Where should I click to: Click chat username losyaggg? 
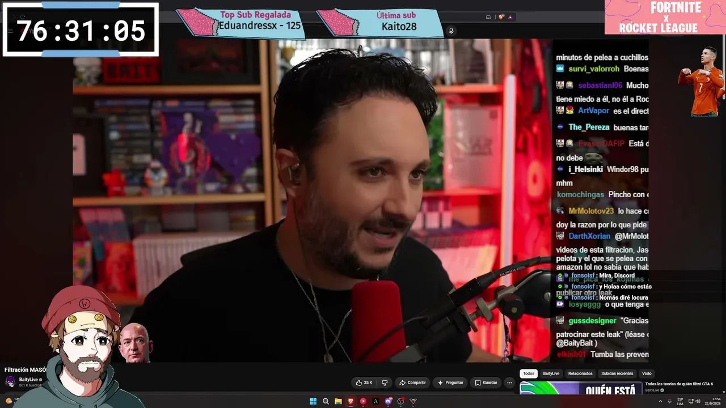pos(584,304)
